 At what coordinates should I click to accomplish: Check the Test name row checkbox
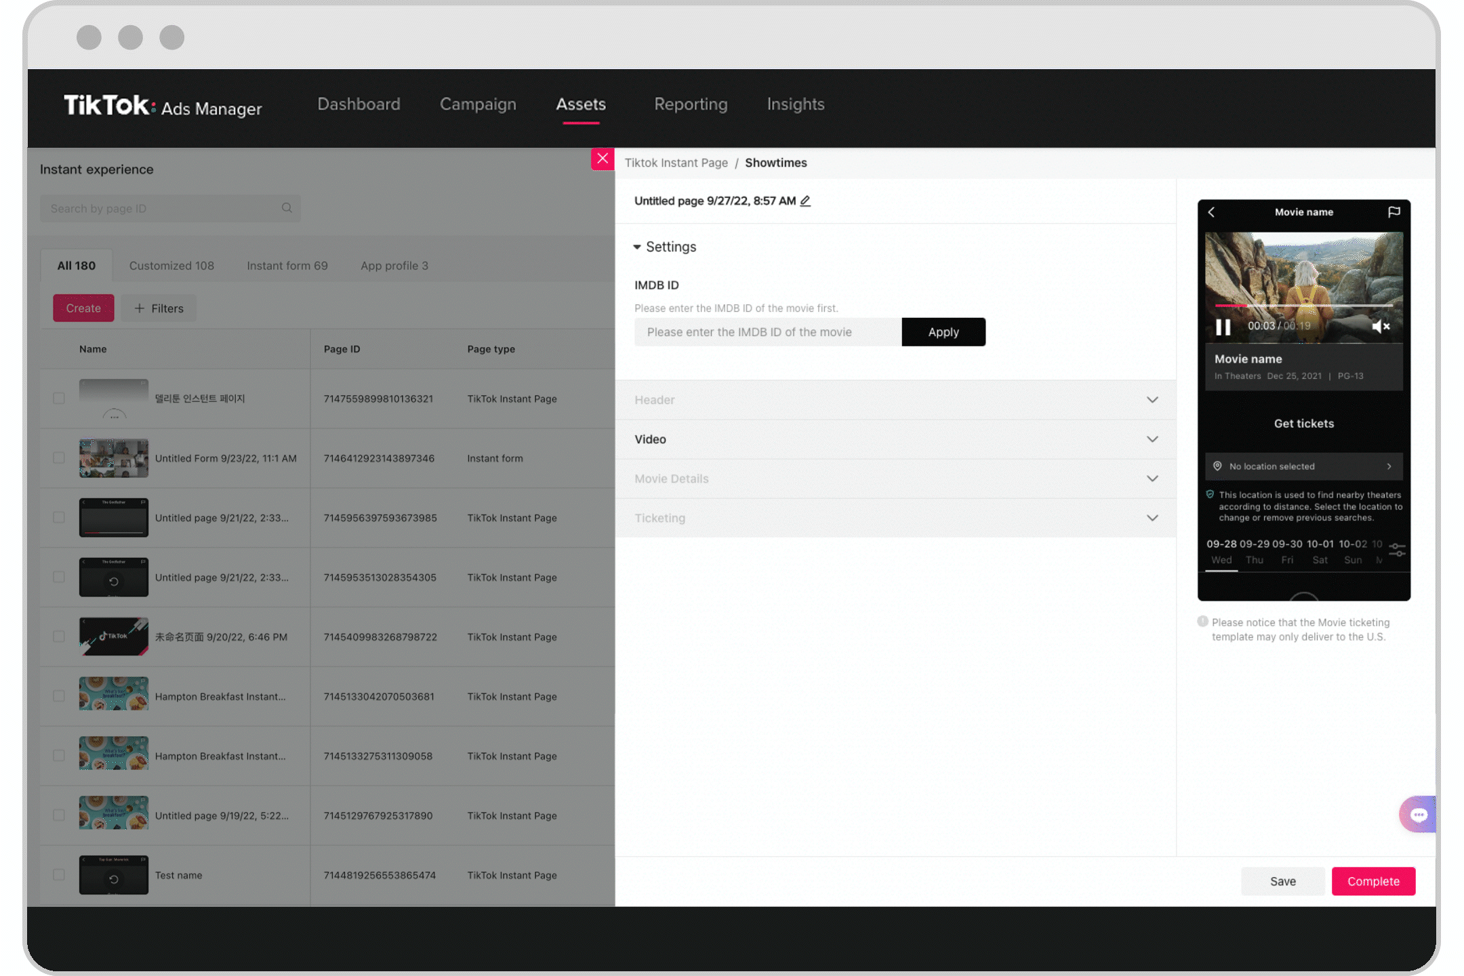pos(60,874)
